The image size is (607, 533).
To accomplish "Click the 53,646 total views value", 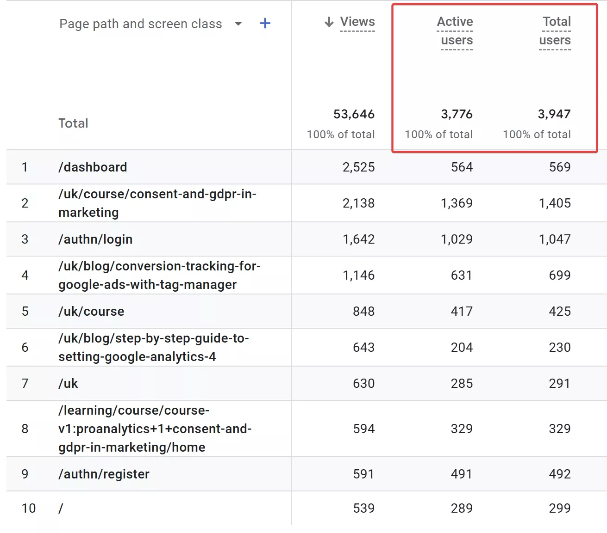I will (x=354, y=114).
